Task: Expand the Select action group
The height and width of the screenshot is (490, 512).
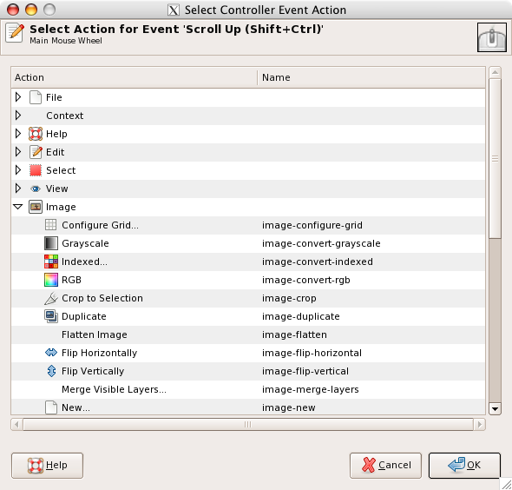Action: (x=18, y=170)
